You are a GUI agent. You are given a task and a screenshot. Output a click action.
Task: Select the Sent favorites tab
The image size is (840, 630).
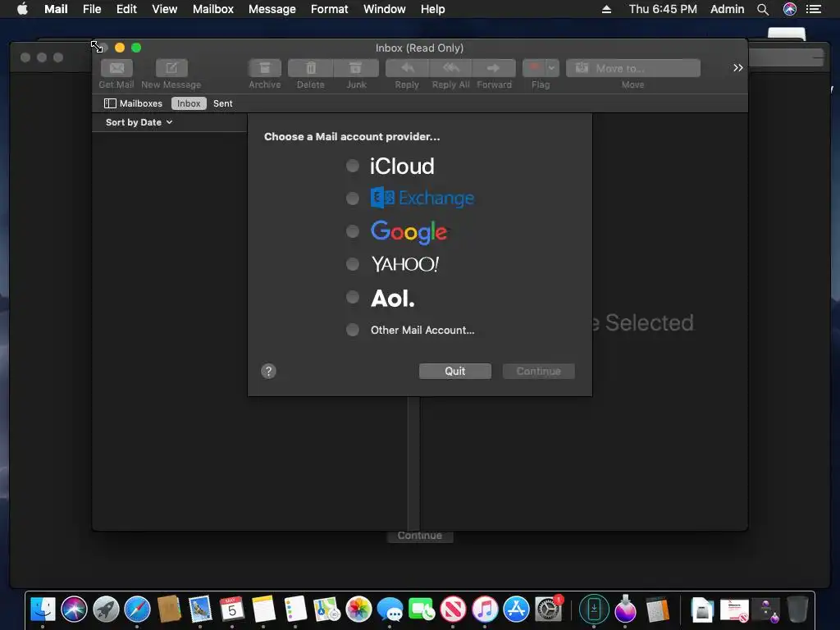pos(223,103)
